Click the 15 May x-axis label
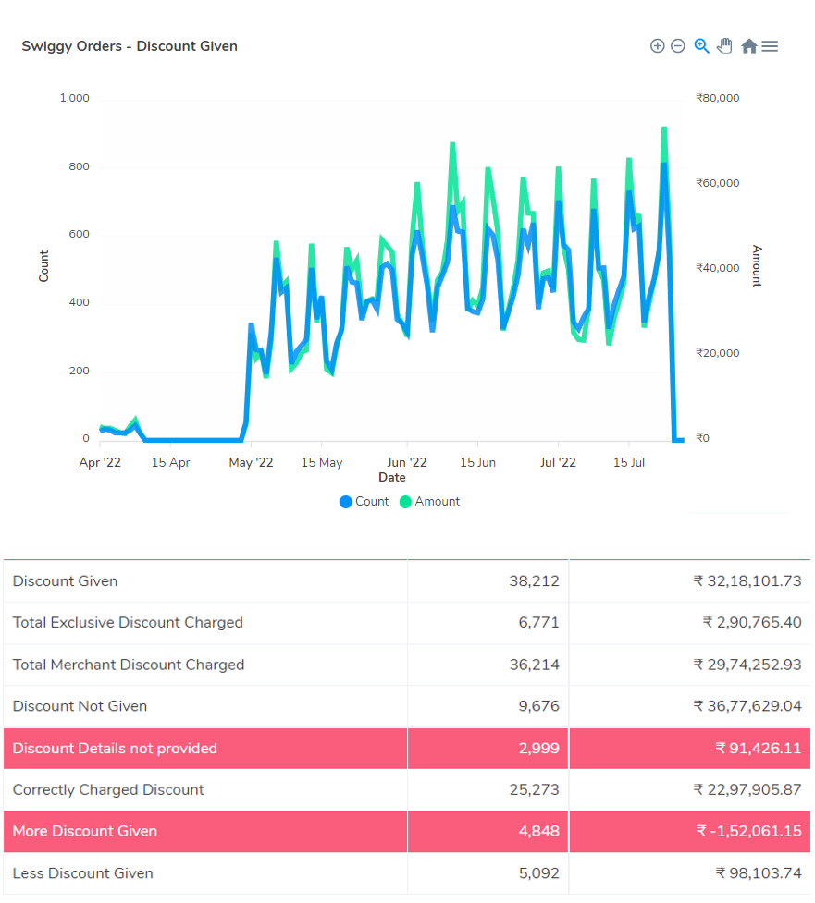The height and width of the screenshot is (903, 815). pos(322,462)
